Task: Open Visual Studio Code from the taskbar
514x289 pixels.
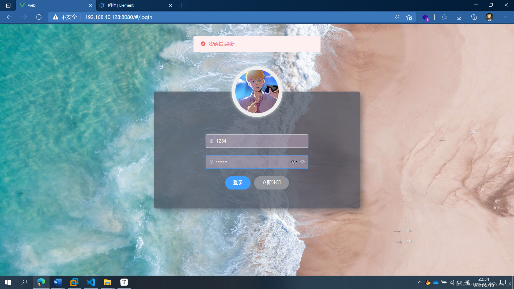Action: coord(91,282)
